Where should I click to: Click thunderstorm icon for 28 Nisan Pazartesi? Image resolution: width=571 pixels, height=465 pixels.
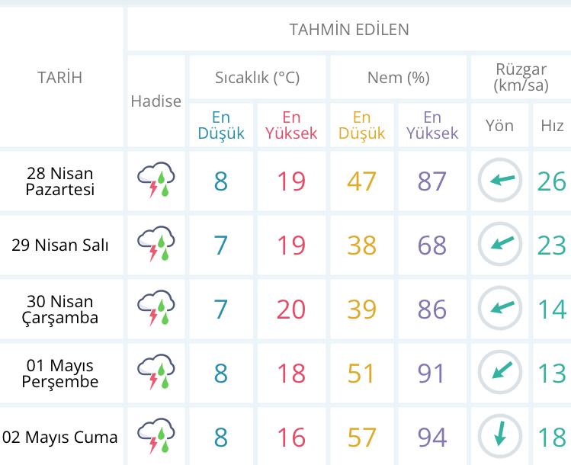coord(156,181)
